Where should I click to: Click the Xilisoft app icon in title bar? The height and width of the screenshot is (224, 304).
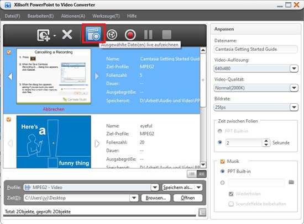8,5
